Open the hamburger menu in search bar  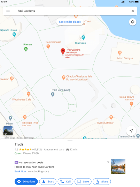[8, 11]
